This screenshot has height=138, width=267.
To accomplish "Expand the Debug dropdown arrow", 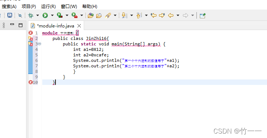I will click(x=37, y=15).
